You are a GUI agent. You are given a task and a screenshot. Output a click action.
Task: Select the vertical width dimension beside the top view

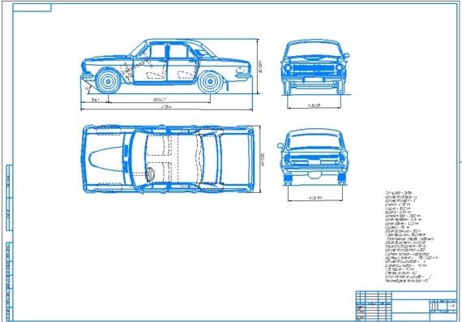(x=262, y=159)
